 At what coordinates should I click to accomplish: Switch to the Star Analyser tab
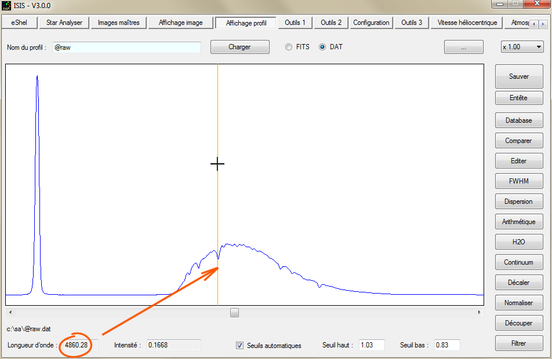tap(64, 23)
